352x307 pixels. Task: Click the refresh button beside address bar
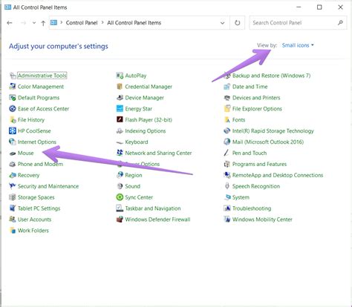click(x=238, y=23)
